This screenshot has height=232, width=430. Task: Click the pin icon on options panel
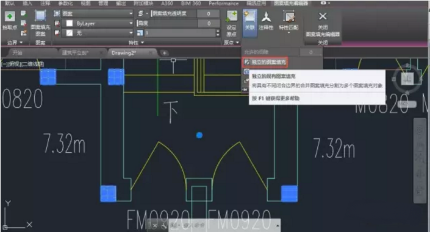(x=245, y=90)
